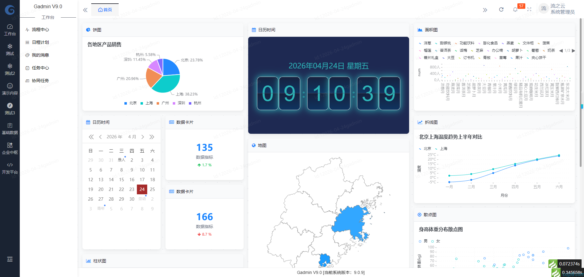
Task: Switch to the 首页 tab
Action: [x=105, y=9]
